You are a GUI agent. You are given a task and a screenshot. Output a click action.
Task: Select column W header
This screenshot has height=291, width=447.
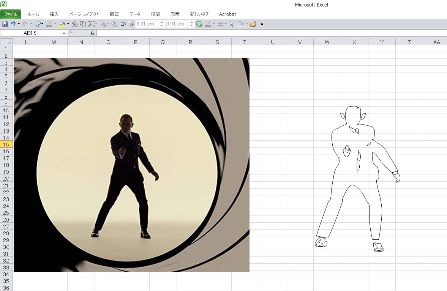click(327, 42)
